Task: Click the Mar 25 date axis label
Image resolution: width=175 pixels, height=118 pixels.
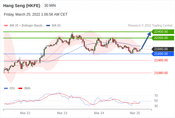Action: click(135, 113)
